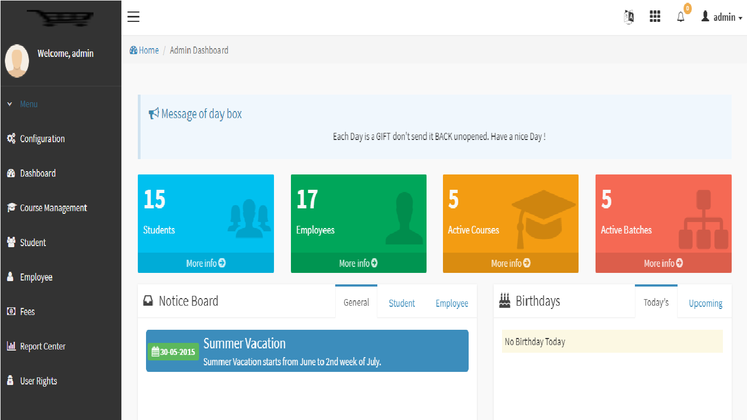
Task: Click More info on Active Courses card
Action: (x=510, y=263)
